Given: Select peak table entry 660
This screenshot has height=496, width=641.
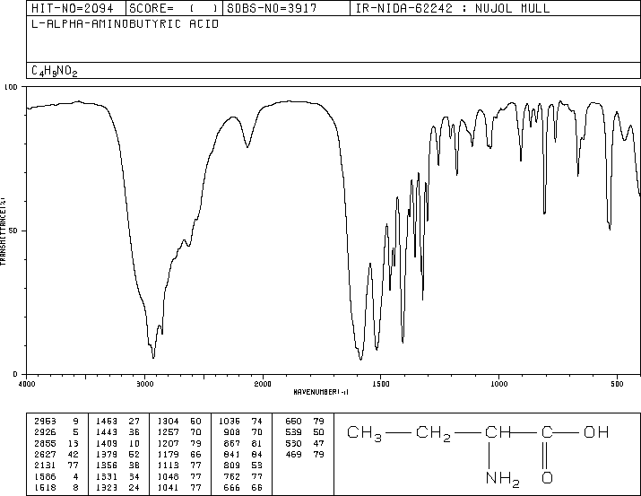Looking at the screenshot, I should click(293, 422).
